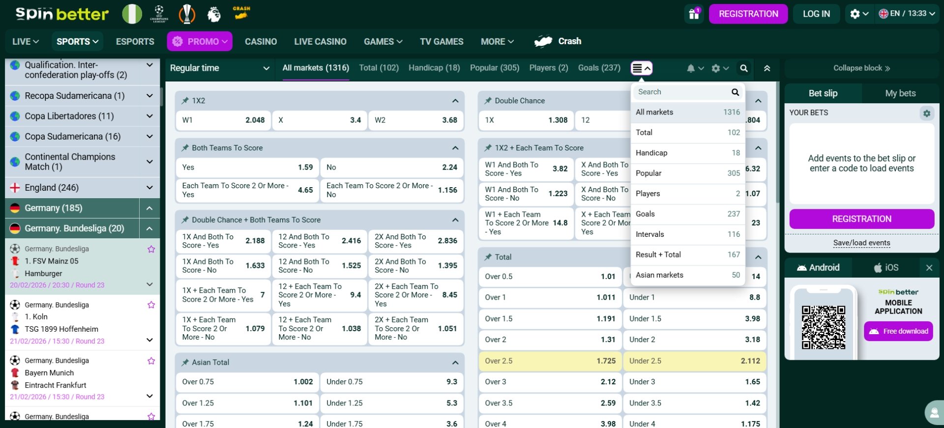Click the header REGISTRATION button
The image size is (944, 428).
pos(748,14)
